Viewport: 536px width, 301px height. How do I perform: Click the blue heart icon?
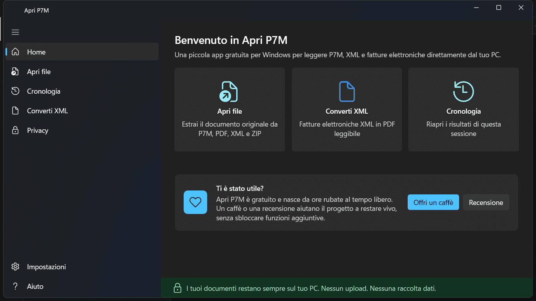pyautogui.click(x=195, y=202)
